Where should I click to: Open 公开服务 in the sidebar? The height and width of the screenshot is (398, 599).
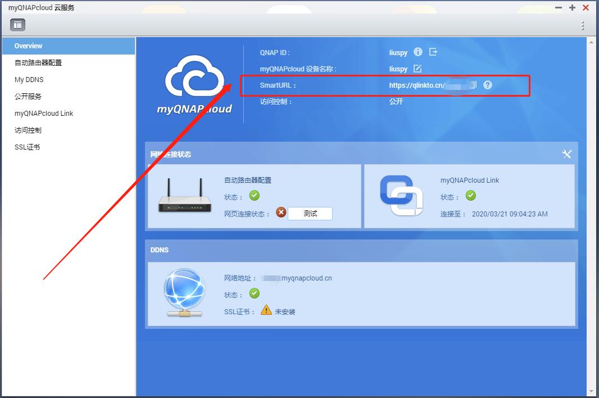pos(69,96)
